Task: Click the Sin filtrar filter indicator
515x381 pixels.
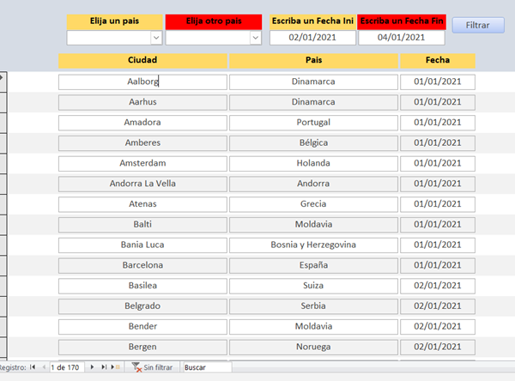Action: coord(152,367)
